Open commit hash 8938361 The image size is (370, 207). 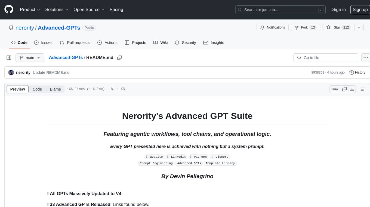tap(318, 73)
